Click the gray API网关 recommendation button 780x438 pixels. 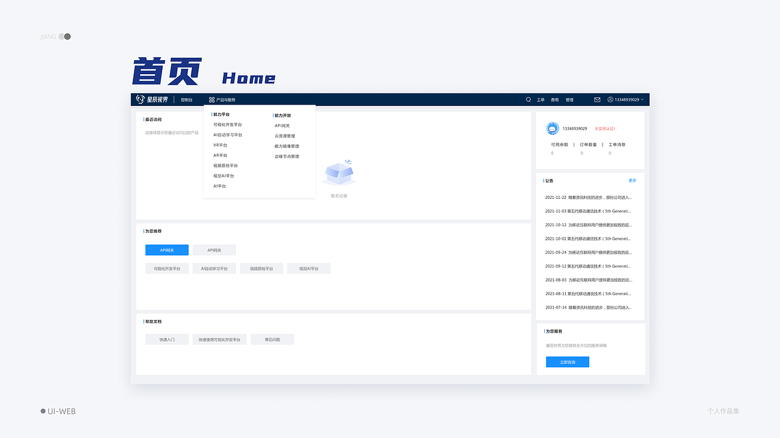pos(214,250)
